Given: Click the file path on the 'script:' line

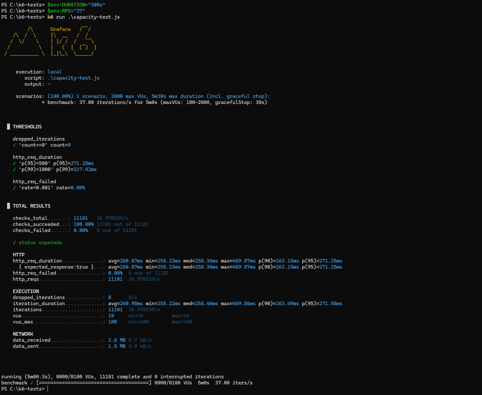Looking at the screenshot, I should 73,78.
